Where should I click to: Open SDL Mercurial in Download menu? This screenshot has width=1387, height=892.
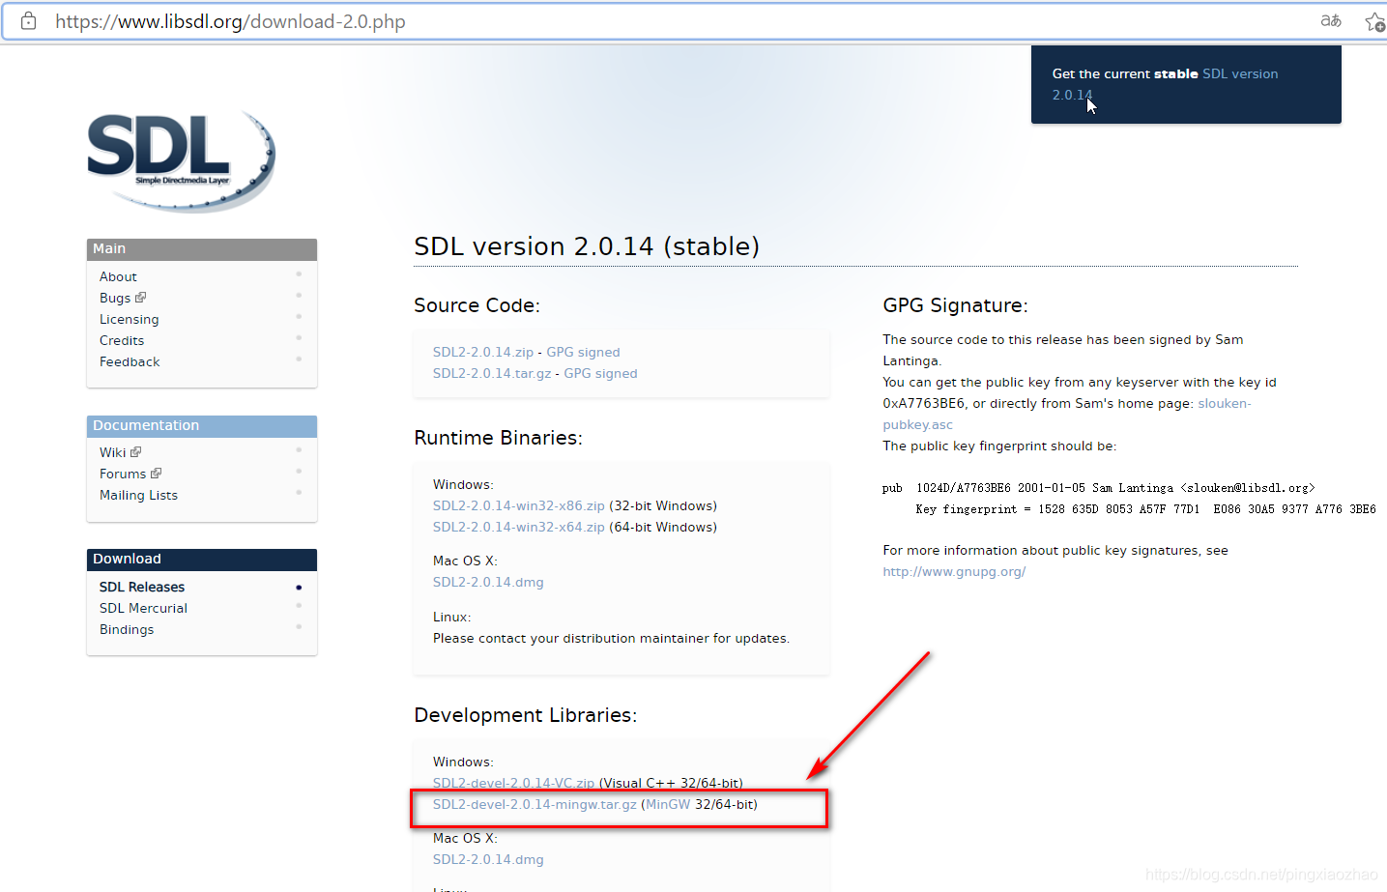[143, 608]
